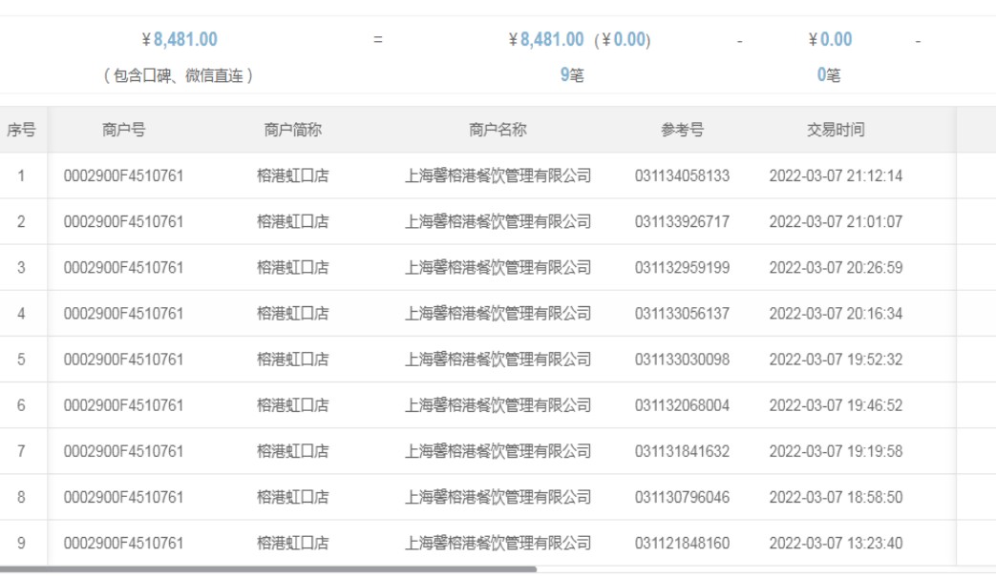Click transaction time 2022-03-07 19:19:58
This screenshot has width=996, height=577.
[835, 451]
